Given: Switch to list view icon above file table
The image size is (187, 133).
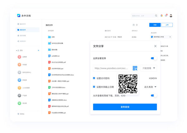Looking at the screenshot, I should tap(137, 25).
